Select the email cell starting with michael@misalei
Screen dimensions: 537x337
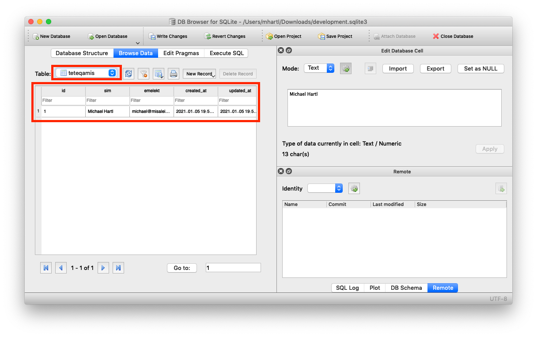pyautogui.click(x=151, y=112)
